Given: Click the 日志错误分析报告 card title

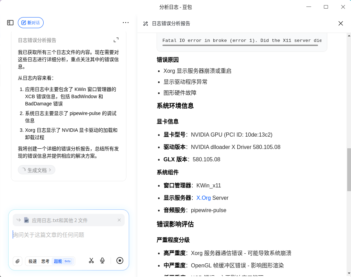Looking at the screenshot, I should click(x=37, y=40).
